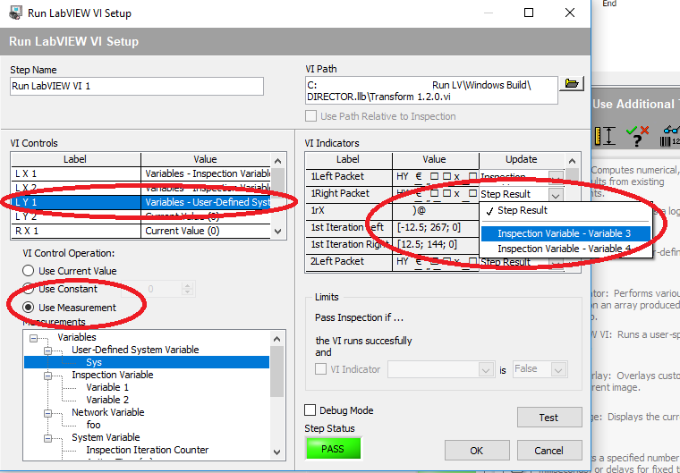The height and width of the screenshot is (473, 680).
Task: Click the Step Name input field
Action: [x=137, y=86]
